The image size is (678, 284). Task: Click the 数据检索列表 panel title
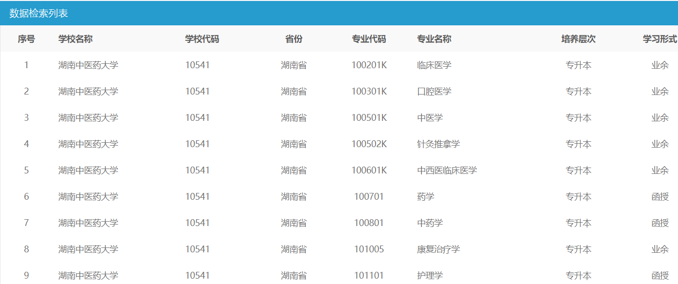39,14
